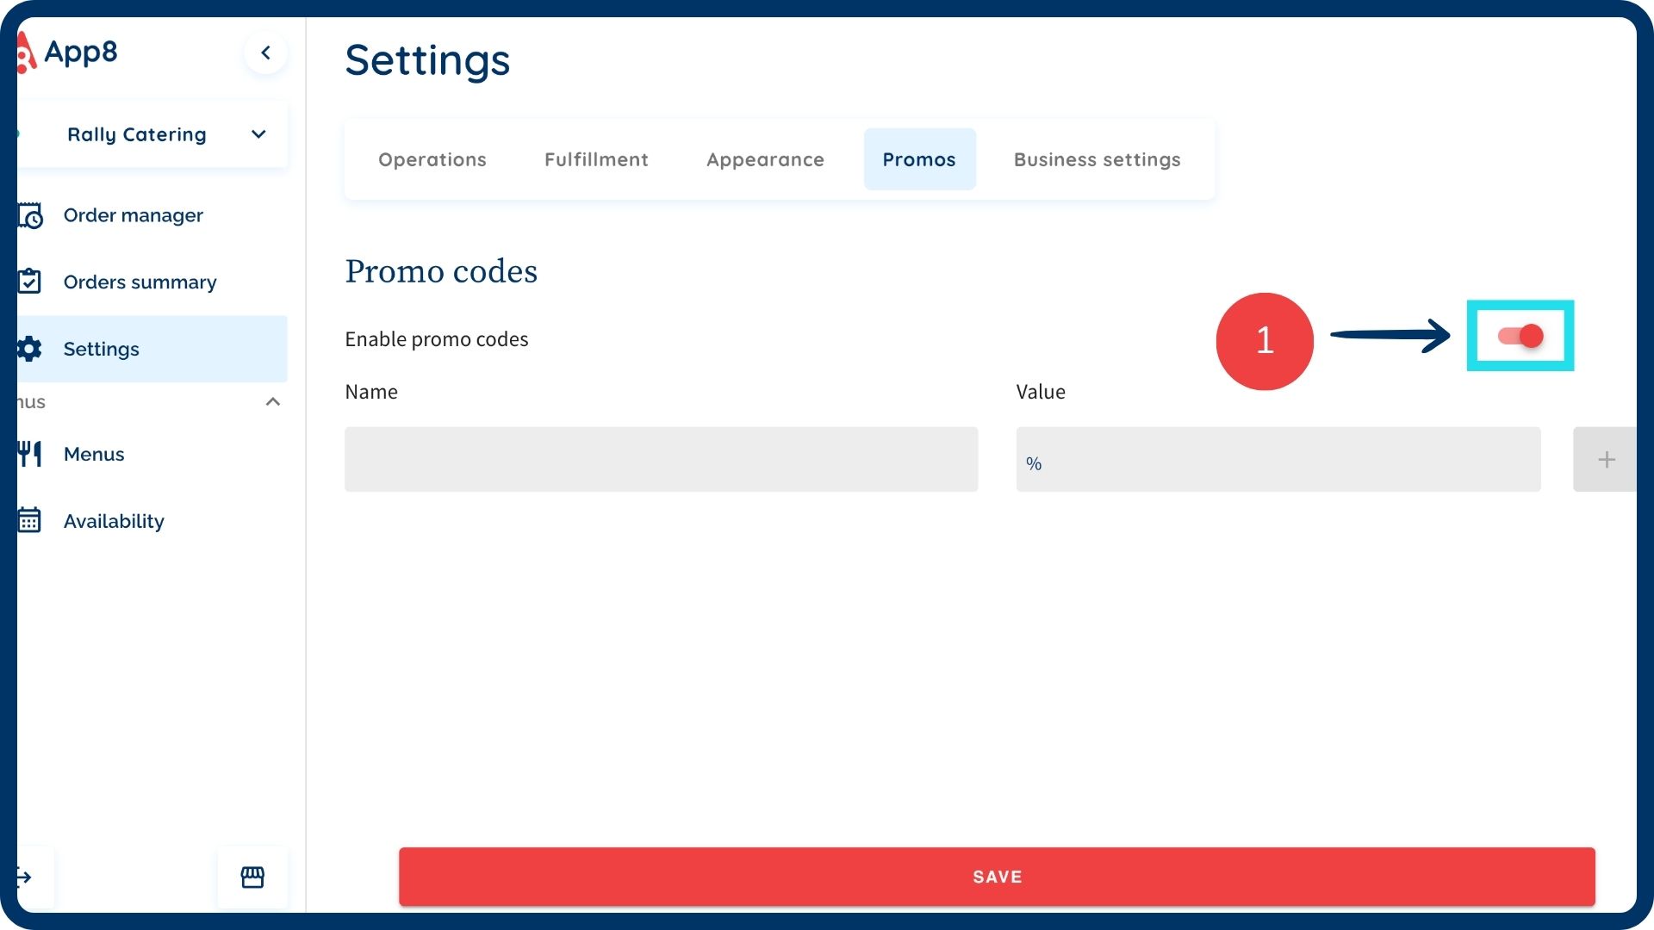Toggle Enable promo codes switch
The image size is (1654, 930).
(x=1520, y=336)
